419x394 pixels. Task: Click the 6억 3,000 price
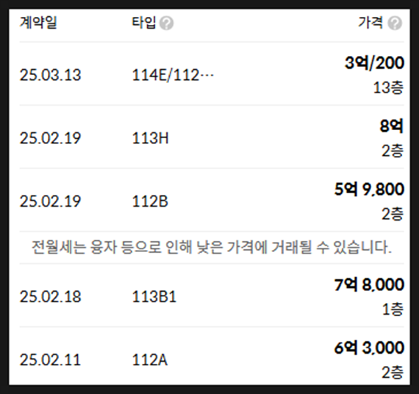click(369, 348)
